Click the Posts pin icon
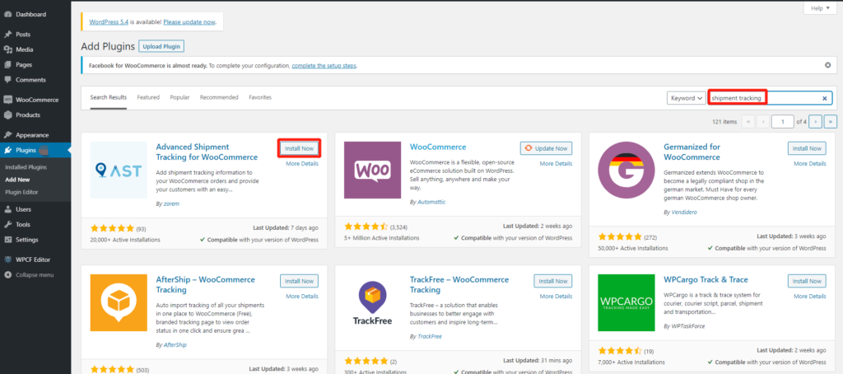 point(8,35)
